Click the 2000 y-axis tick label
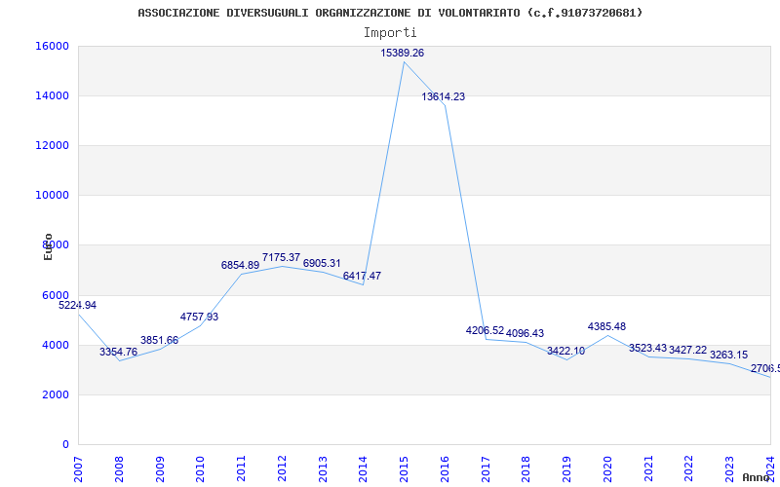 point(55,394)
